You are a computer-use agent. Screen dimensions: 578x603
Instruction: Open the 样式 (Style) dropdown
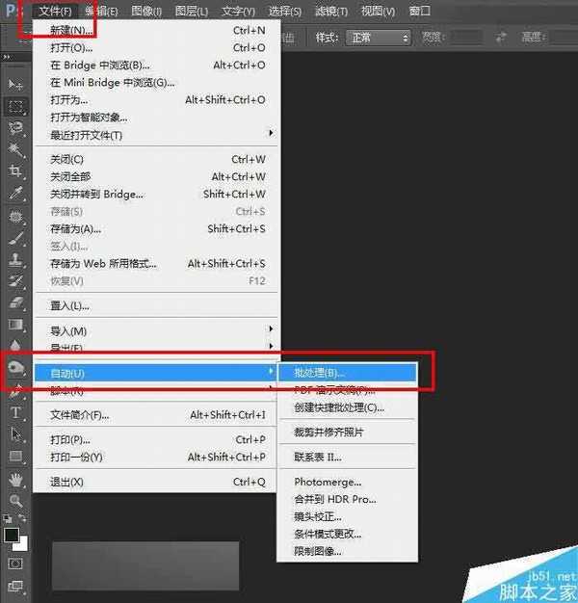pos(379,38)
